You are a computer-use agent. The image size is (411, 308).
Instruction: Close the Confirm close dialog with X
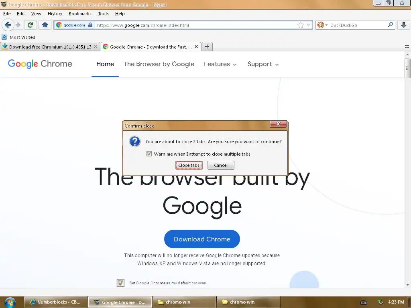point(278,124)
